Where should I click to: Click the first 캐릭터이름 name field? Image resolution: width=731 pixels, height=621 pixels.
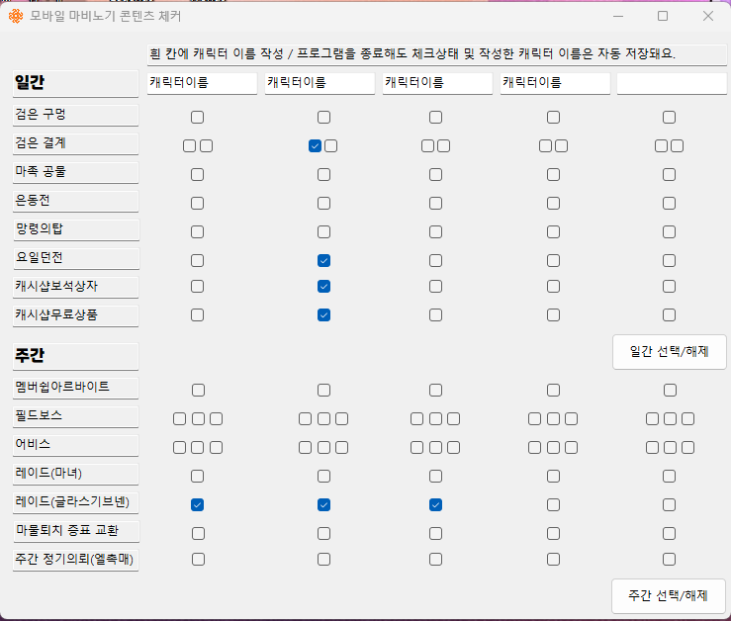click(x=202, y=83)
